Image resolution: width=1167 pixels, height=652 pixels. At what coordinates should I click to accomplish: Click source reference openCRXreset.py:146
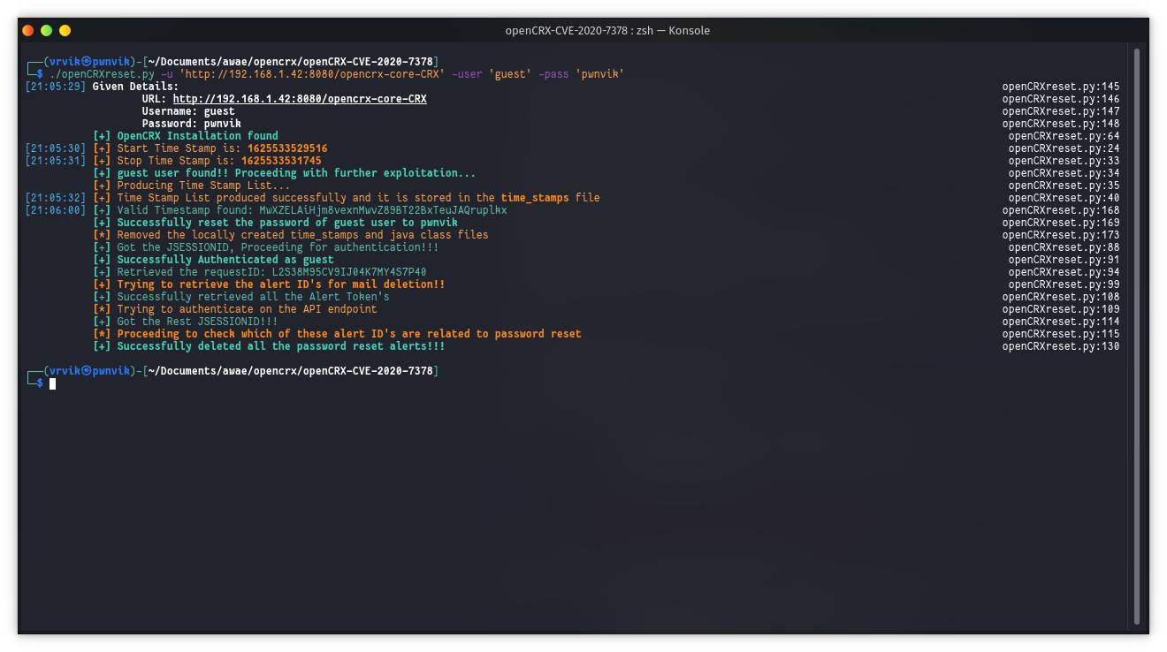point(1061,99)
